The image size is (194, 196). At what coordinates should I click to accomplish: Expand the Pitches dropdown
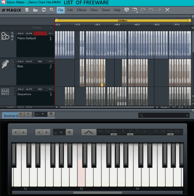tap(51, 28)
